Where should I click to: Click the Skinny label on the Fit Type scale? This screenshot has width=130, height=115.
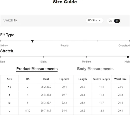(x=4, y=46)
